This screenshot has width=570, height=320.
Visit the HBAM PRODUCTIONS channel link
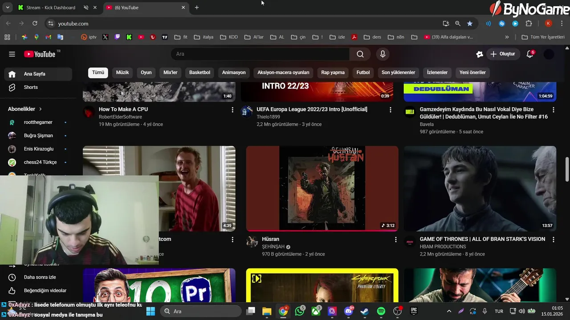pyautogui.click(x=443, y=247)
